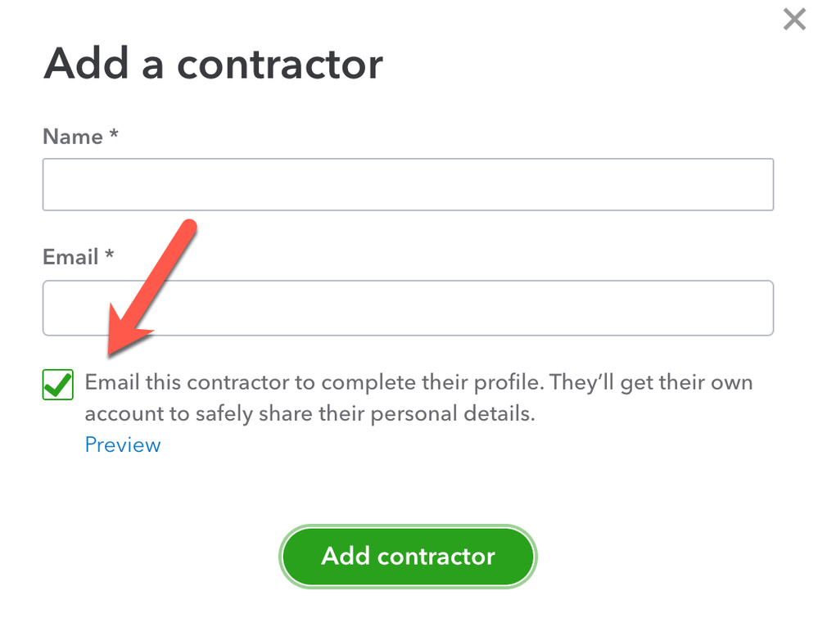
Task: Dismiss the dialog using the X
Action: [794, 20]
